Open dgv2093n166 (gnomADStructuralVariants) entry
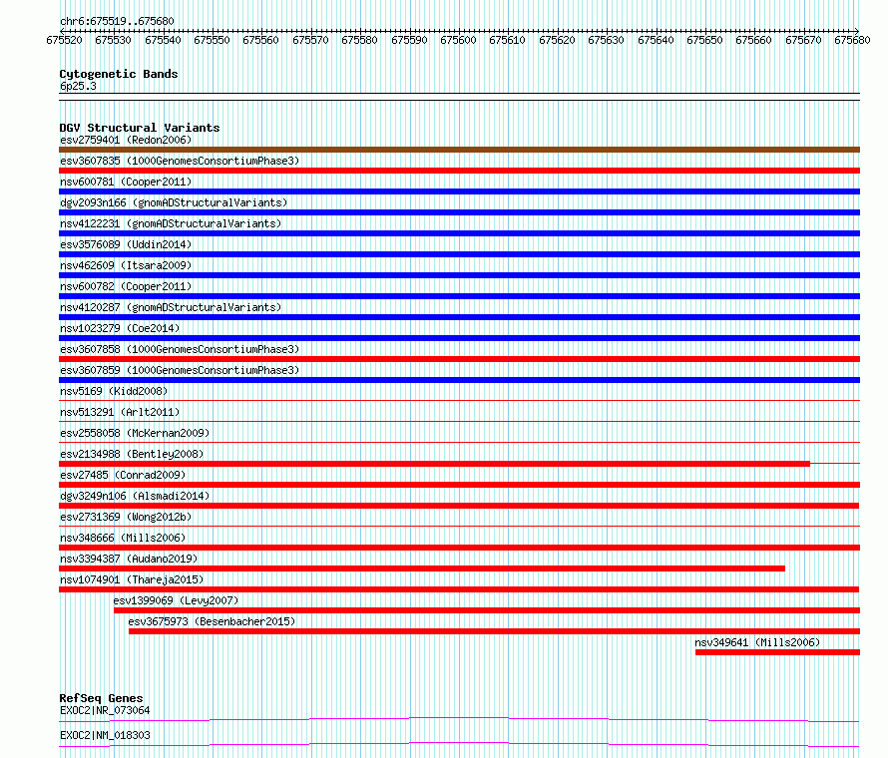The width and height of the screenshot is (888, 758). [x=174, y=202]
